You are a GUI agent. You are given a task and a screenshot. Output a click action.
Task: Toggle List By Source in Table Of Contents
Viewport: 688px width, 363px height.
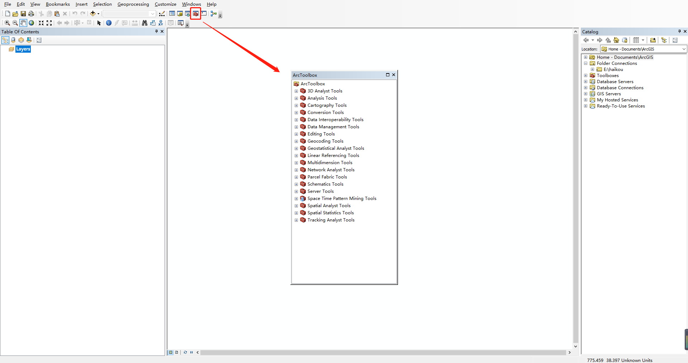(x=13, y=40)
